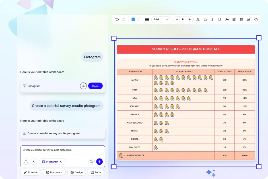Open the line weight options icon
Screen dimensions: 268x179
point(147,19)
